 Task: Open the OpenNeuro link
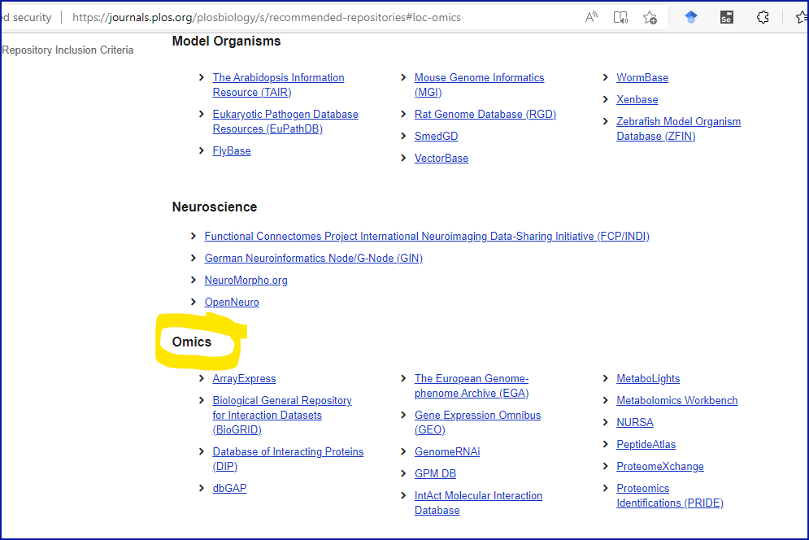(x=232, y=303)
